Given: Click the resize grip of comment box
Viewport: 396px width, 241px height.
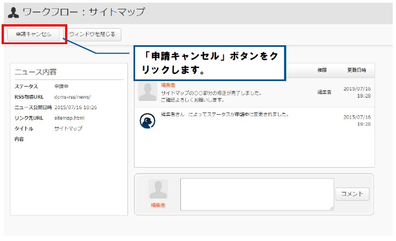Looking at the screenshot, I should [x=331, y=208].
